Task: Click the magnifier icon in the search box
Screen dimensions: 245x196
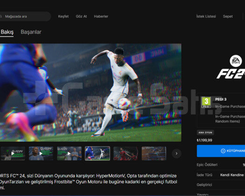Action: coord(0,16)
